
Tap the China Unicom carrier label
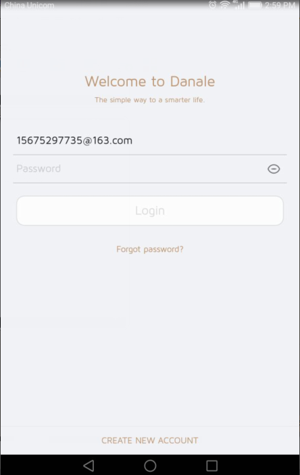click(30, 5)
